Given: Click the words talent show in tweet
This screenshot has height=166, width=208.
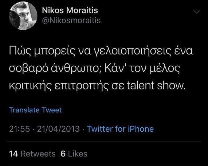Looking at the screenshot, I should click(x=156, y=85).
